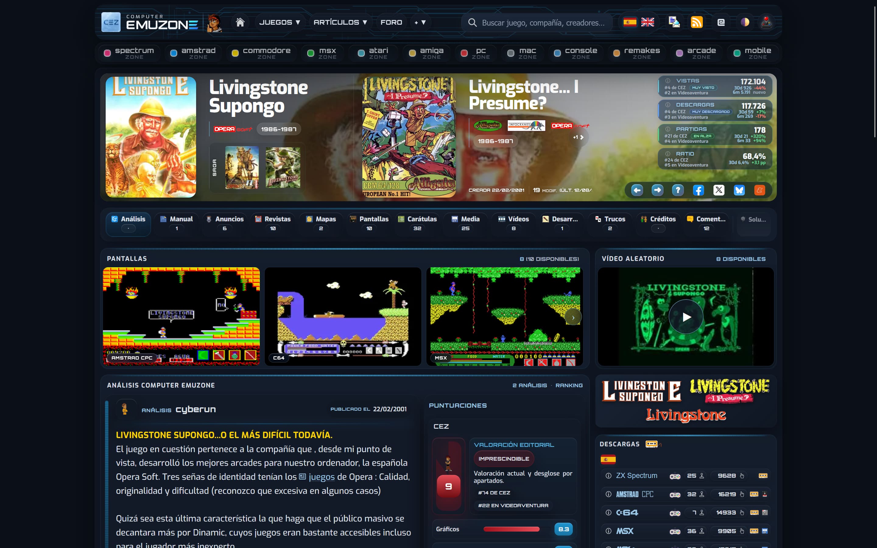Switch to the Créditos tab
877x548 pixels.
658,224
